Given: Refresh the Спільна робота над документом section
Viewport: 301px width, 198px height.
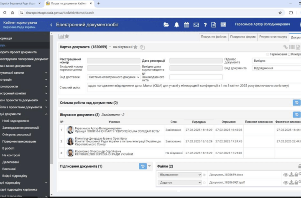Looking at the screenshot, I should pyautogui.click(x=296, y=103).
